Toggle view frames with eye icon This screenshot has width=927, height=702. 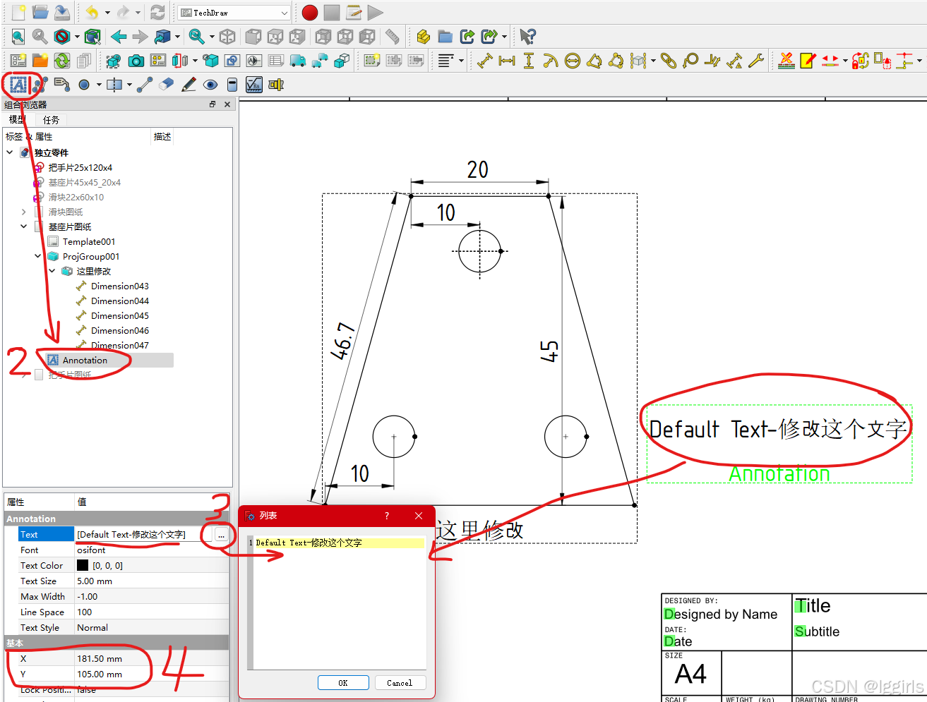point(210,85)
